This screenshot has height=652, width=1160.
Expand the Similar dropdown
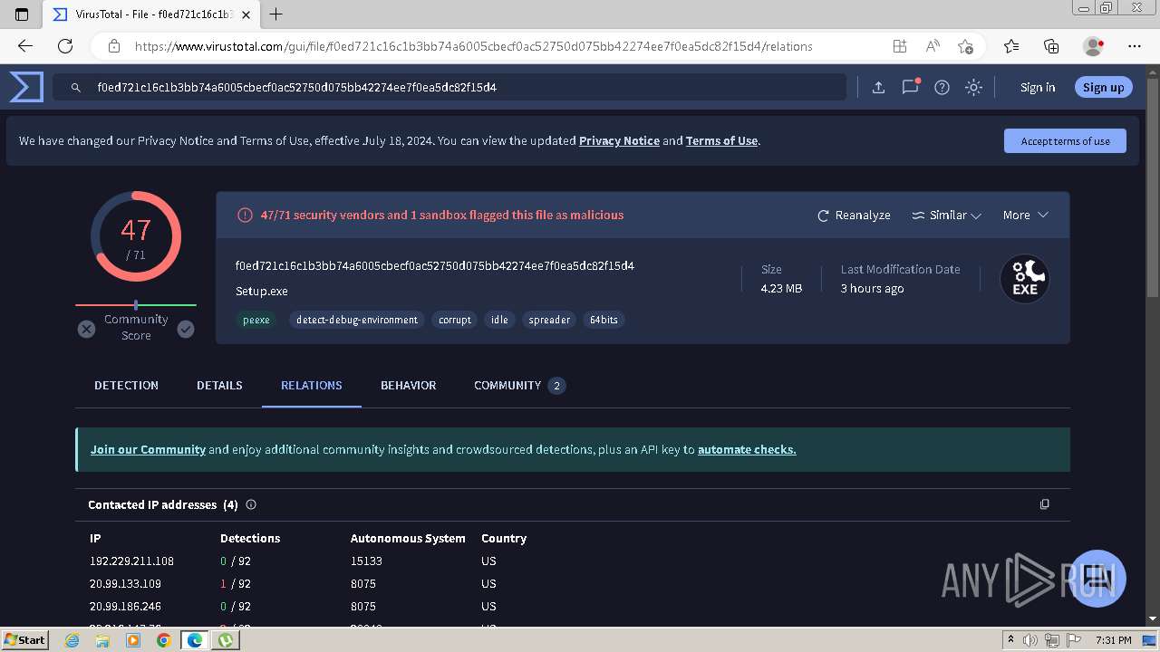946,216
